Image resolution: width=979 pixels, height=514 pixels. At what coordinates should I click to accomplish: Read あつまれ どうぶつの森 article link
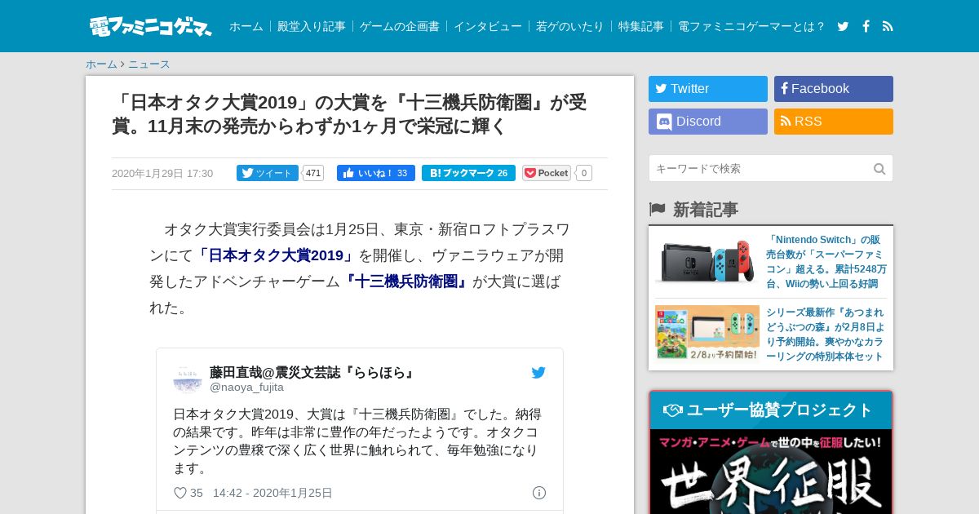pyautogui.click(x=826, y=335)
